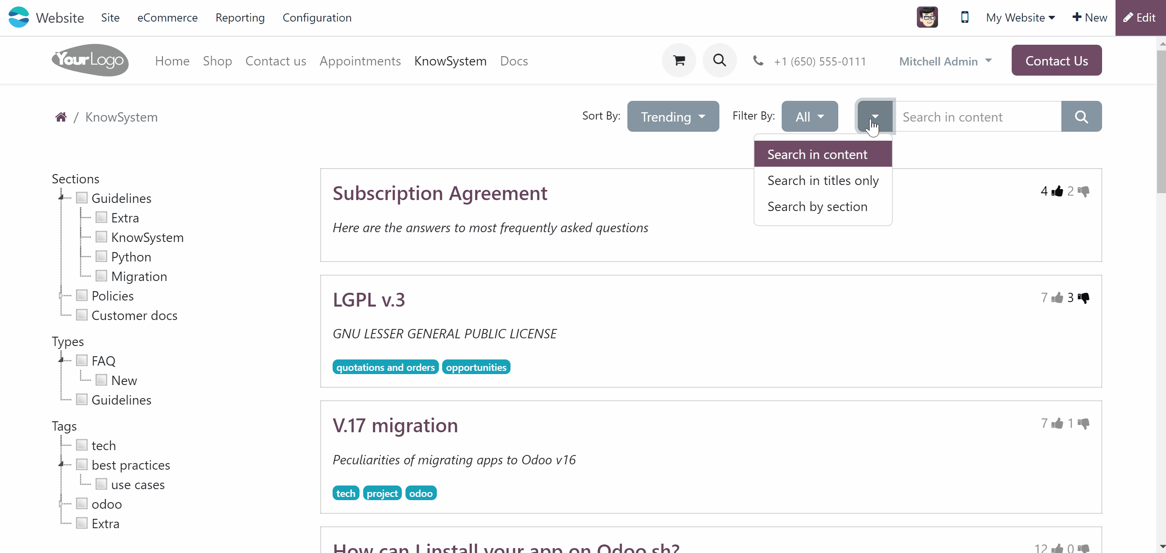Open the Subscription Agreement article

tap(440, 194)
